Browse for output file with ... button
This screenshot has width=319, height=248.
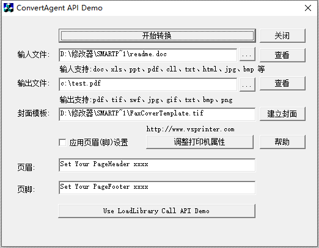(247, 85)
